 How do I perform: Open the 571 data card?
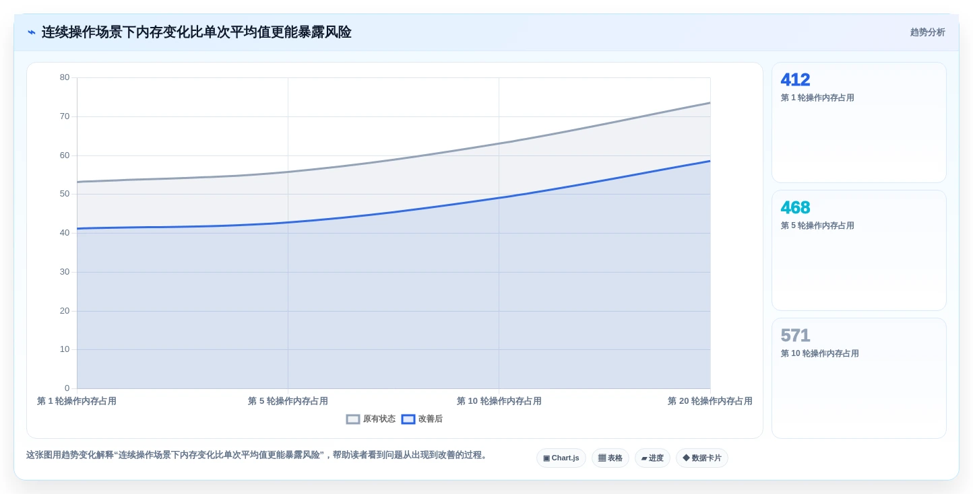tap(859, 378)
